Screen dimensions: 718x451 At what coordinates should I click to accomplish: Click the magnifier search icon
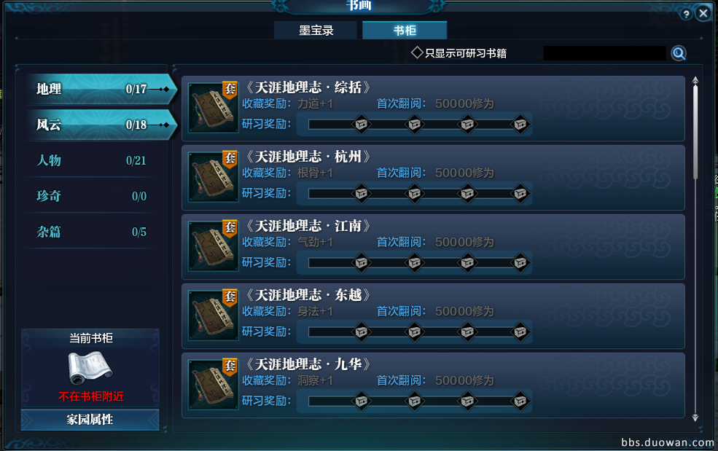point(679,53)
